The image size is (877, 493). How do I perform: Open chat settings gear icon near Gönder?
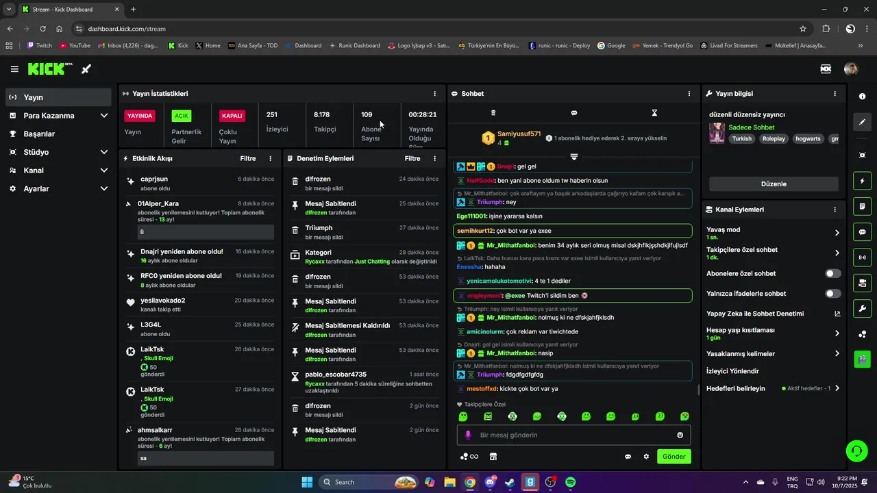[x=645, y=457]
